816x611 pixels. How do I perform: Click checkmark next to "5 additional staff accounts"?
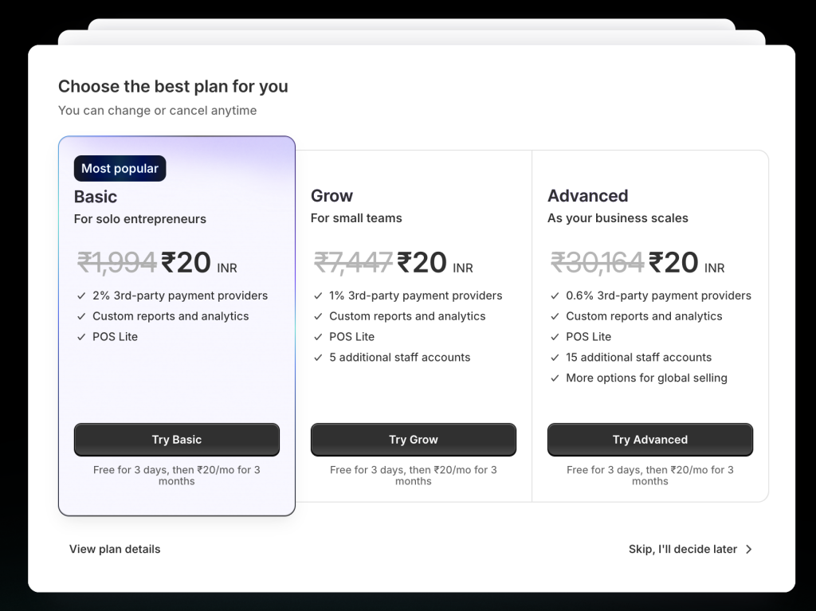coord(317,358)
